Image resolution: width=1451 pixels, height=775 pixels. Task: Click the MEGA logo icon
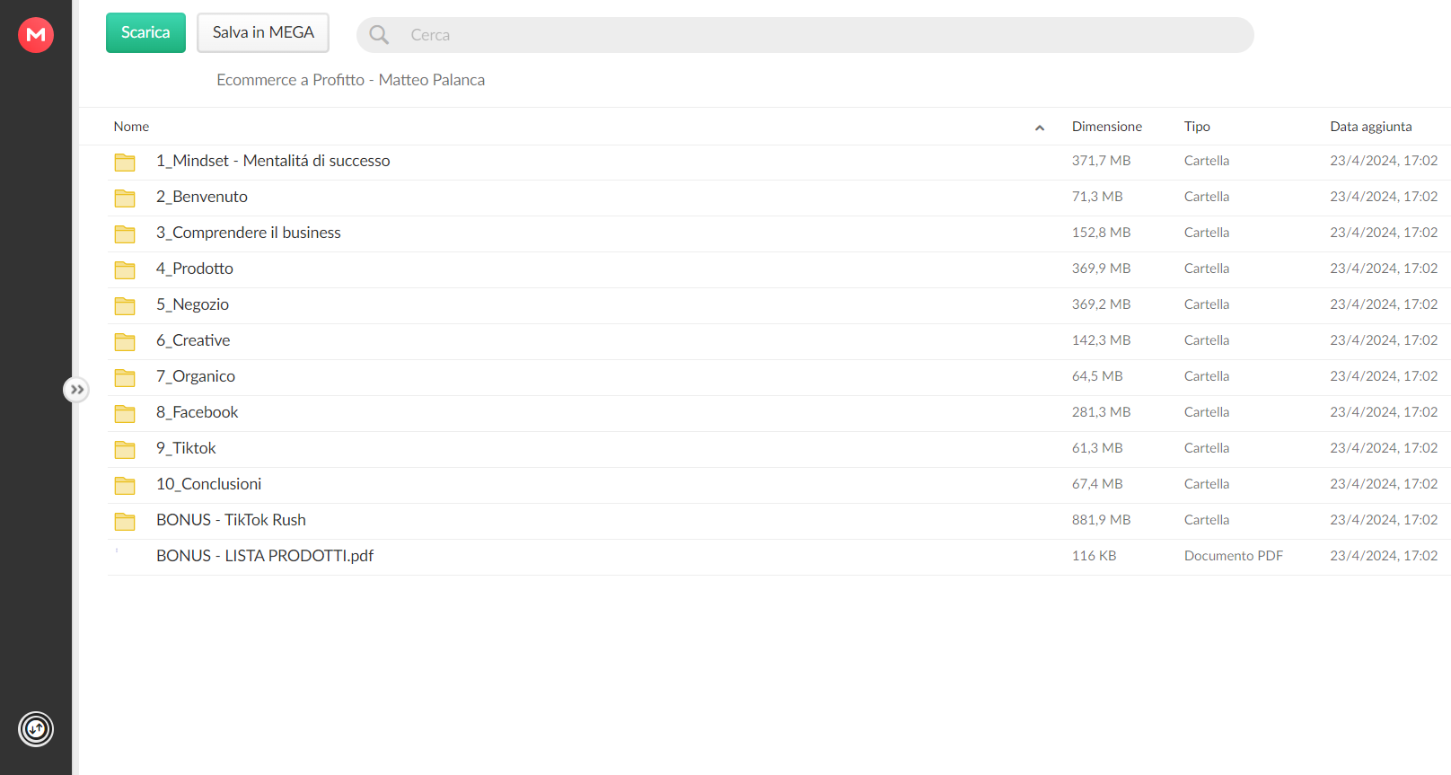point(36,35)
